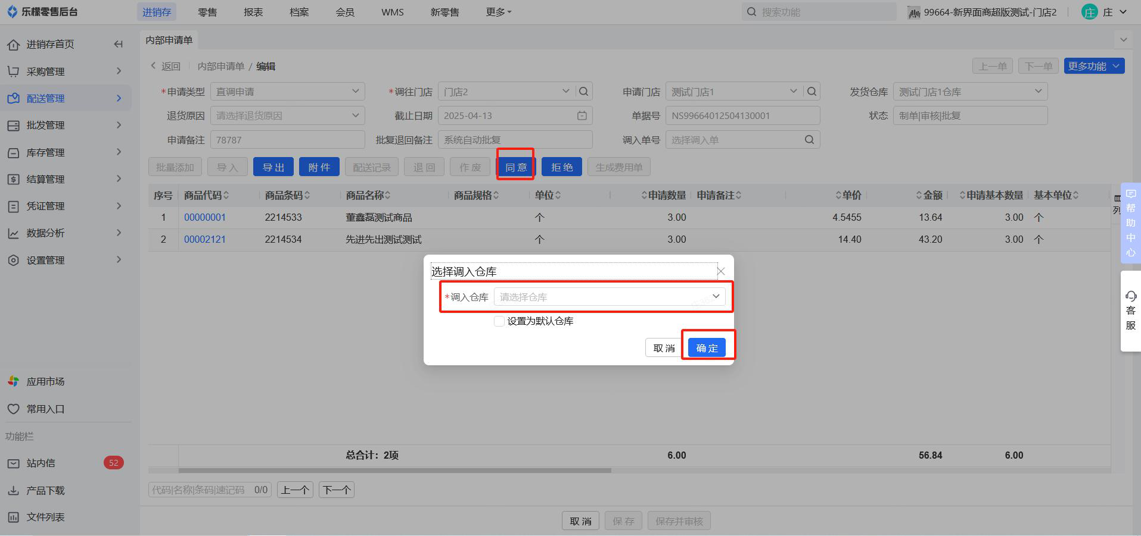Open the 申请类型 dropdown
Viewport: 1141px width, 536px height.
287,92
